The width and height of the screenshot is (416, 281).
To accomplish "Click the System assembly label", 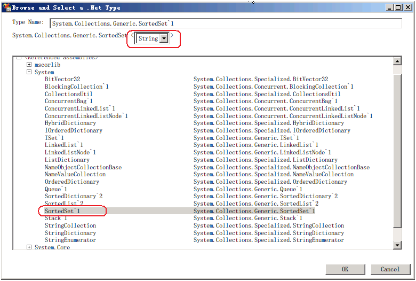I will [x=44, y=72].
